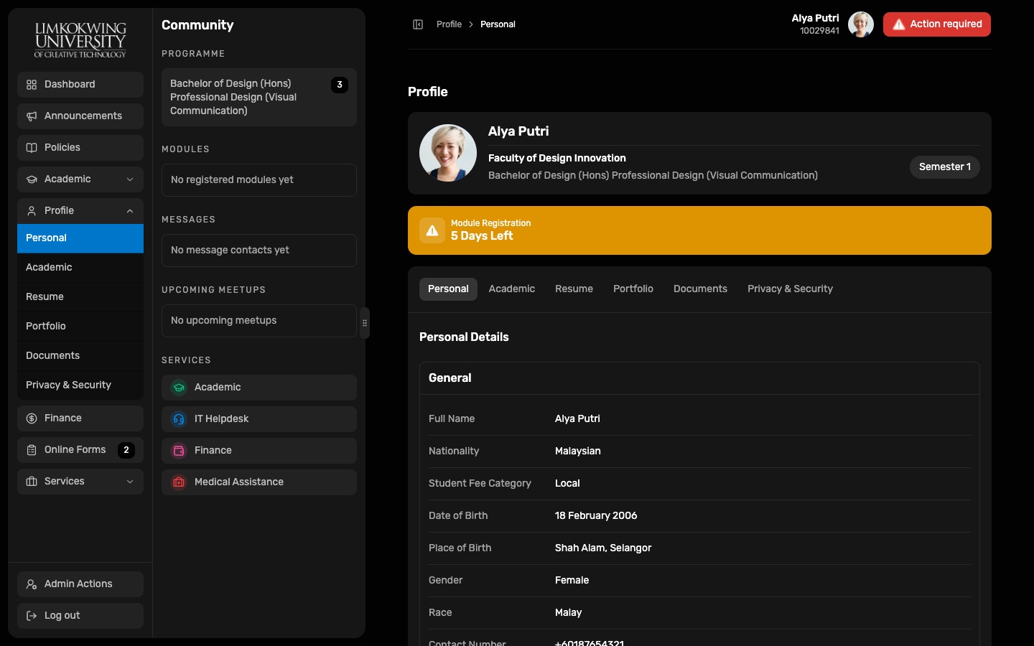Click 'No message contacts yet' box
Image resolution: width=1034 pixels, height=646 pixels.
point(259,251)
